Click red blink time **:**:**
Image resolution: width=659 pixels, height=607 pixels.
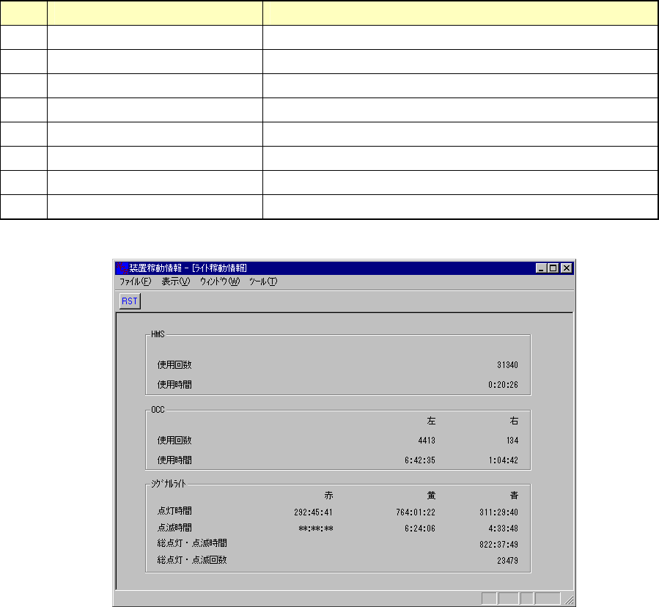316,529
